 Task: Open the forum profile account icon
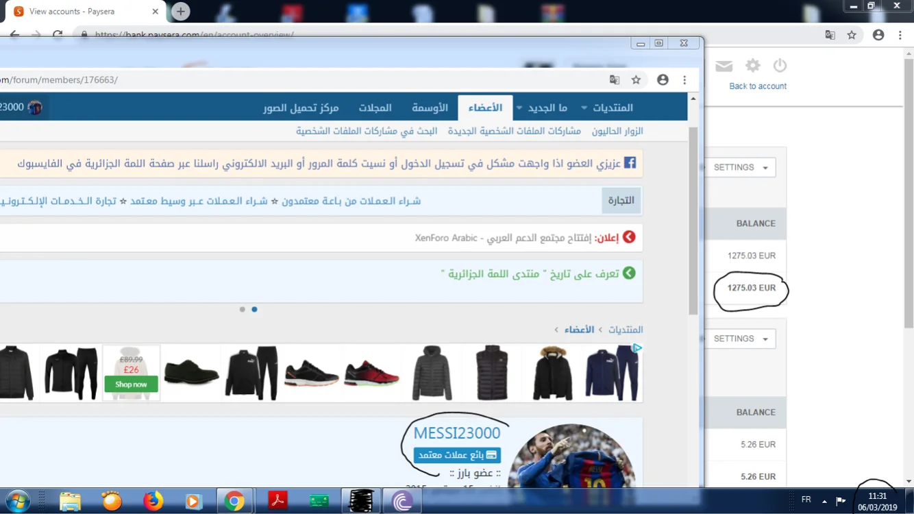pyautogui.click(x=663, y=80)
